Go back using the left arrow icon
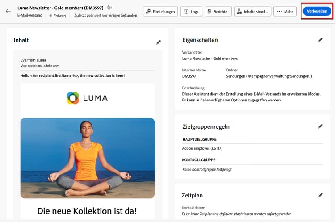The image size is (335, 222). pos(8,11)
